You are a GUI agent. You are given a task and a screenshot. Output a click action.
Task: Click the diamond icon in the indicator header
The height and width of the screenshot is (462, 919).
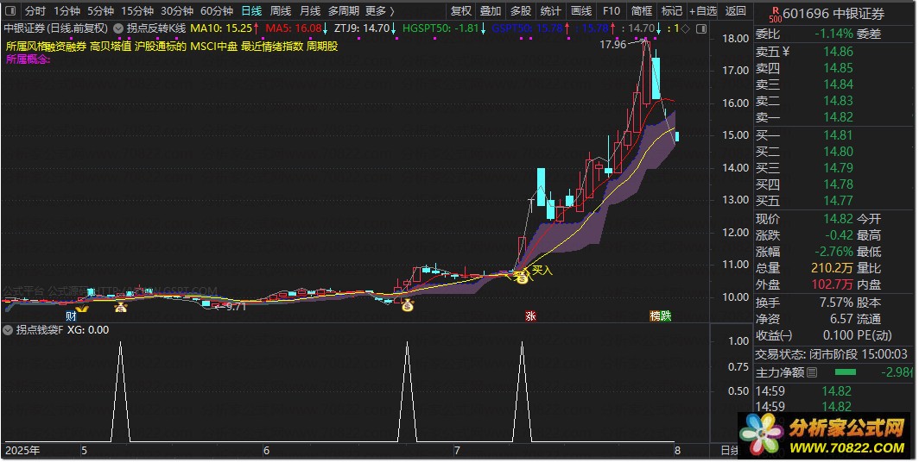pyautogui.click(x=685, y=28)
